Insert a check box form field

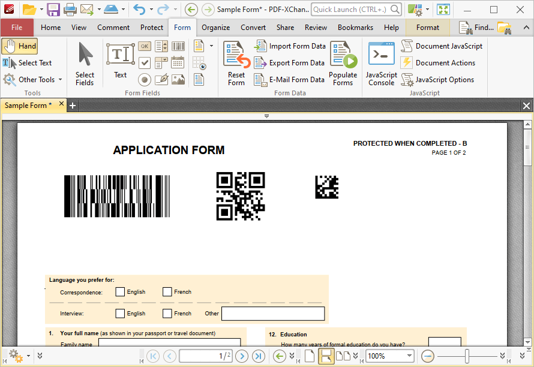[145, 62]
